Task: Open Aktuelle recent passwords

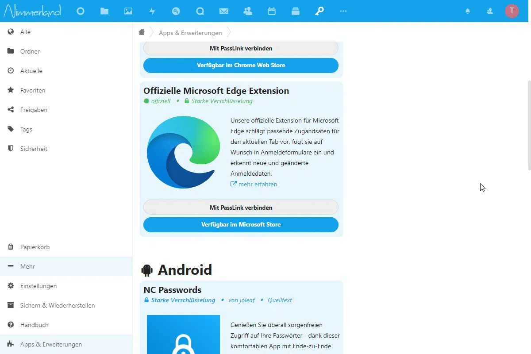Action: [66, 71]
